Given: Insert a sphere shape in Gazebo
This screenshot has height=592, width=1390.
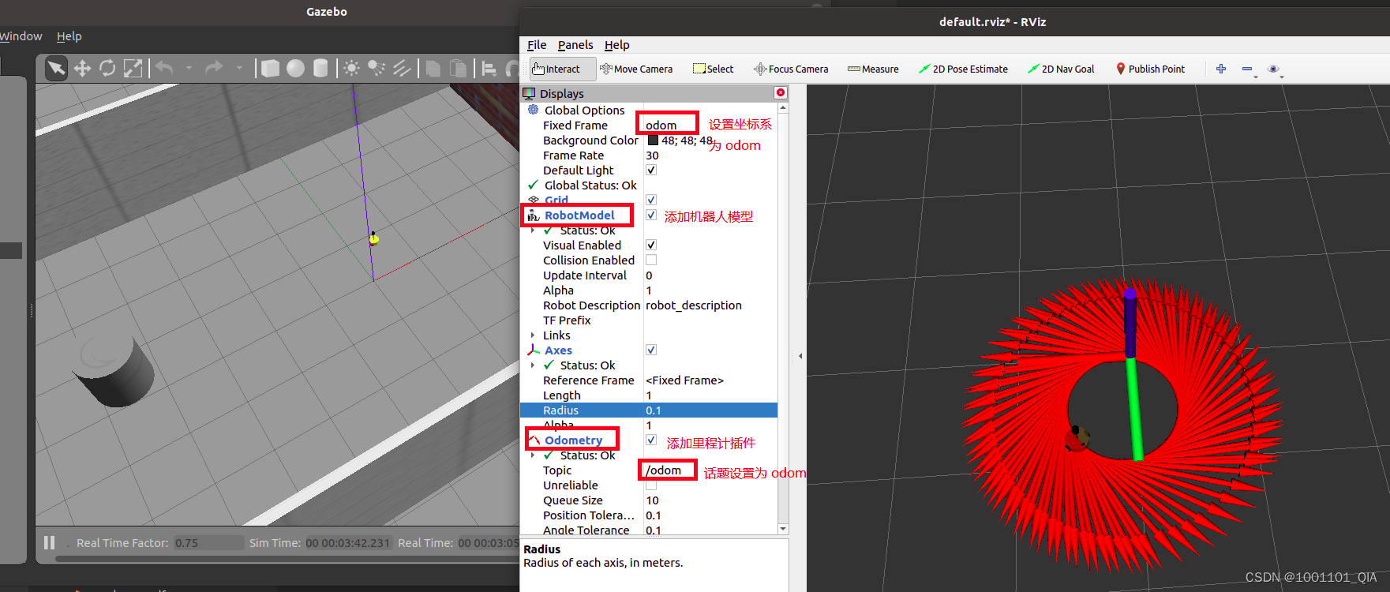Looking at the screenshot, I should [295, 69].
